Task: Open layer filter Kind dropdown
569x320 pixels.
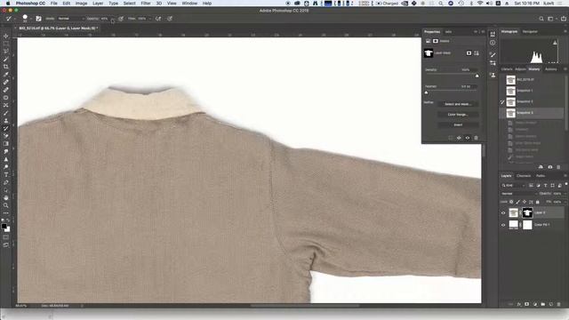Action: [x=514, y=186]
